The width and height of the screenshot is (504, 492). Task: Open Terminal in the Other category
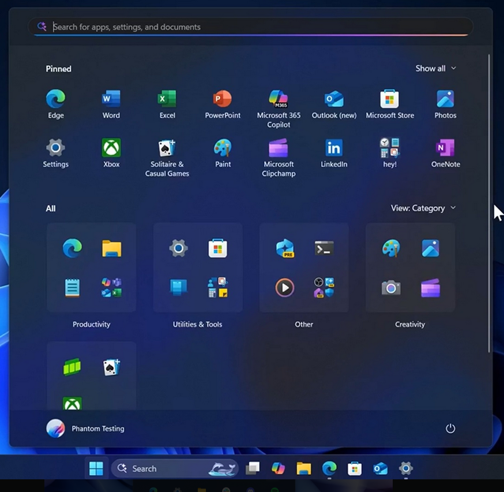pyautogui.click(x=324, y=248)
